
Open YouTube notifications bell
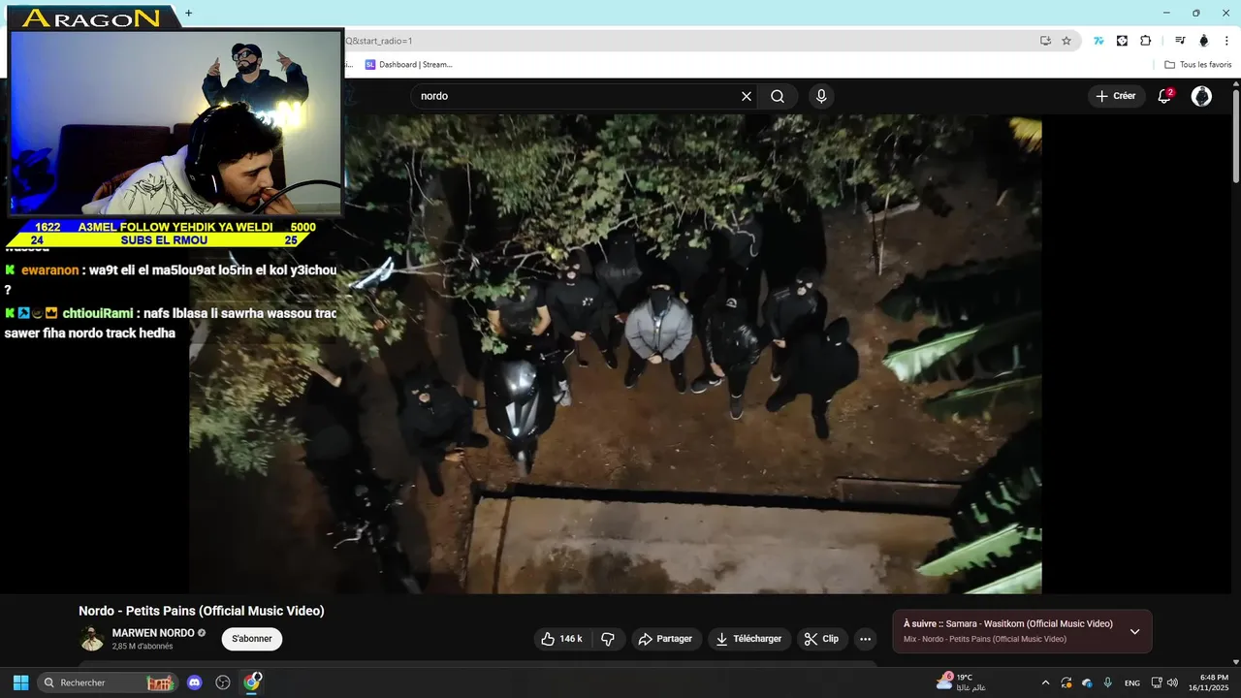pyautogui.click(x=1164, y=96)
